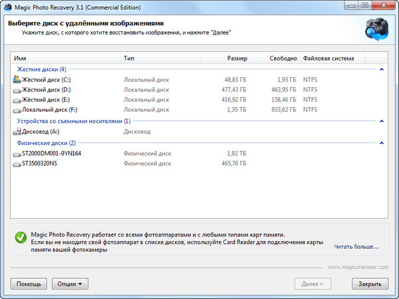Click the drive icon beside Локальный диск (F:)
Screen dimensions: 399x299
coord(17,110)
